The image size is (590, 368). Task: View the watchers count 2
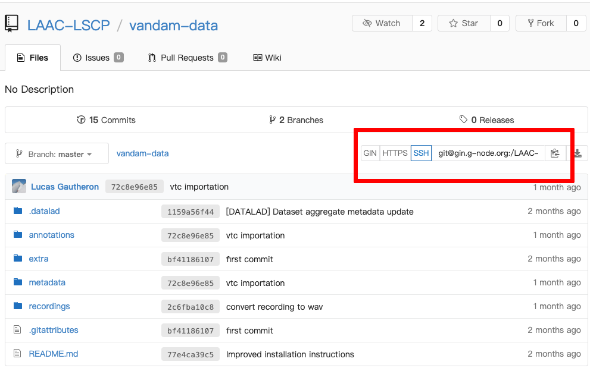point(422,23)
